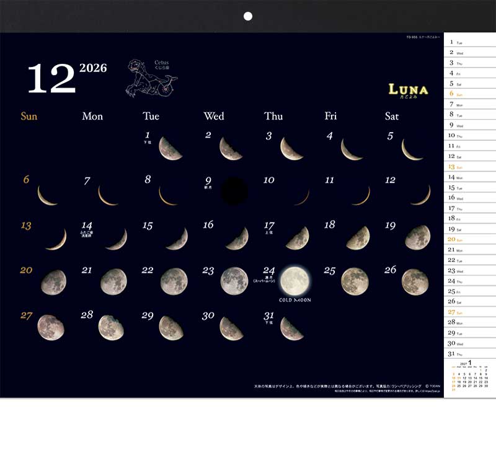The width and height of the screenshot is (496, 463).
Task: Click the gold '6 Sun' row in the side list
Action: (x=470, y=94)
